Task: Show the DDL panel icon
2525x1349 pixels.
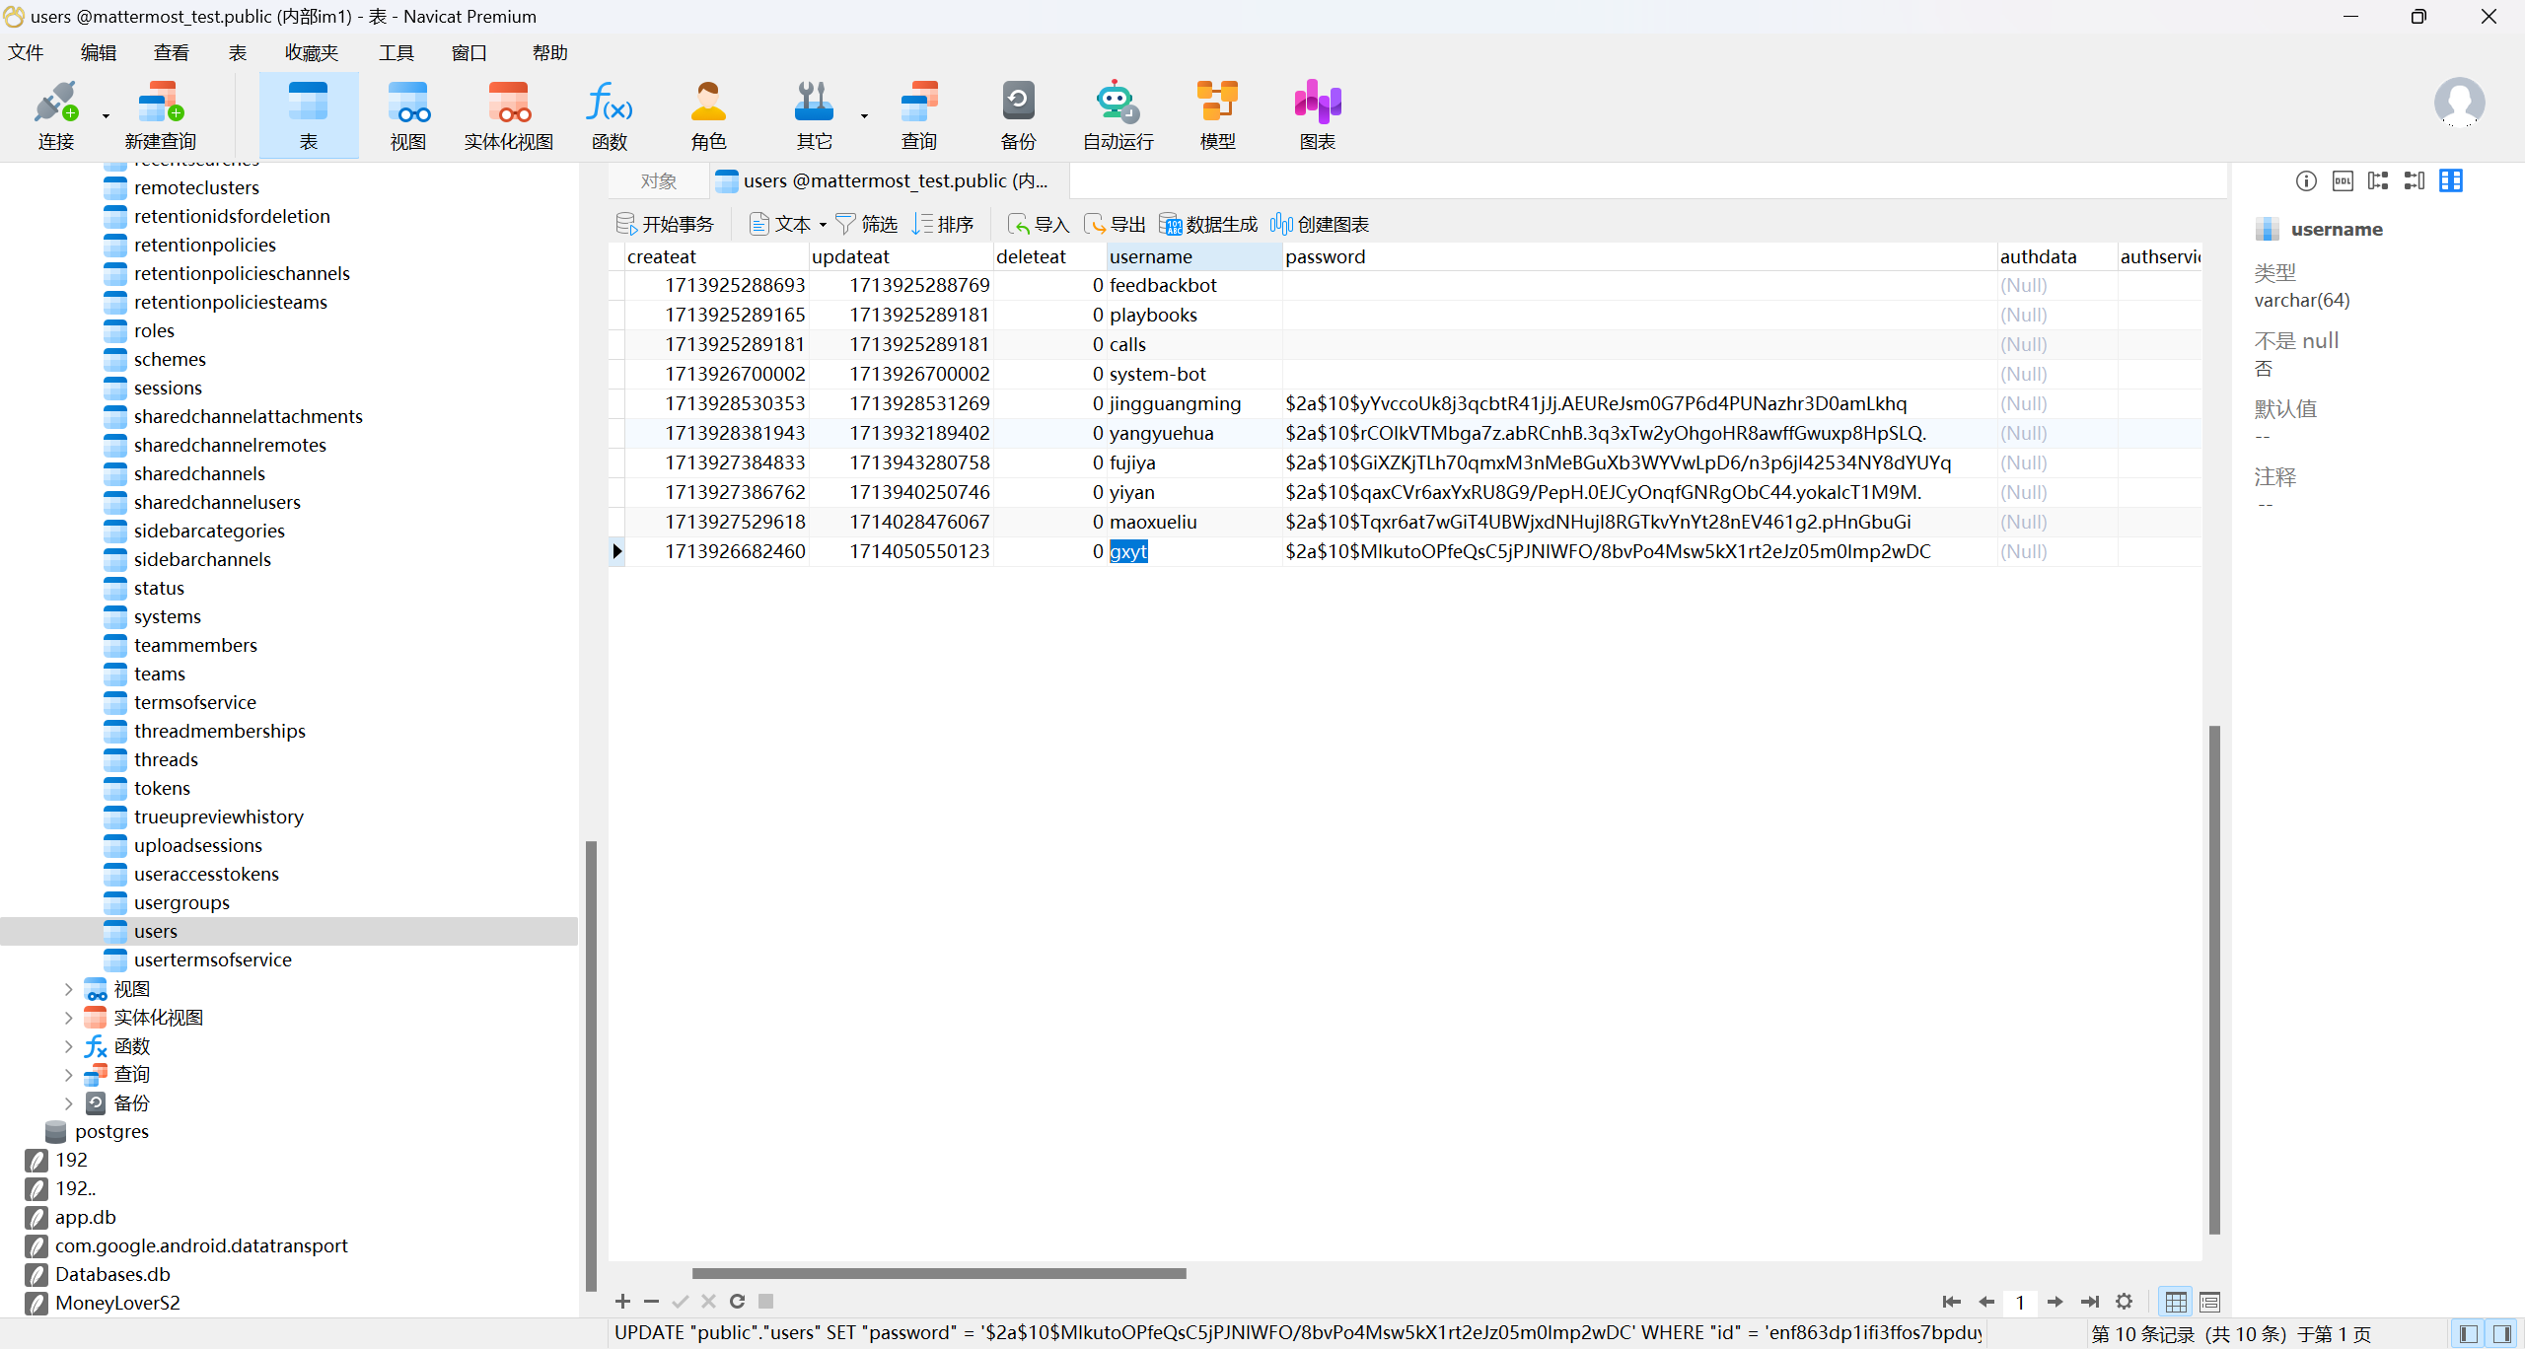Action: pos(2343,180)
